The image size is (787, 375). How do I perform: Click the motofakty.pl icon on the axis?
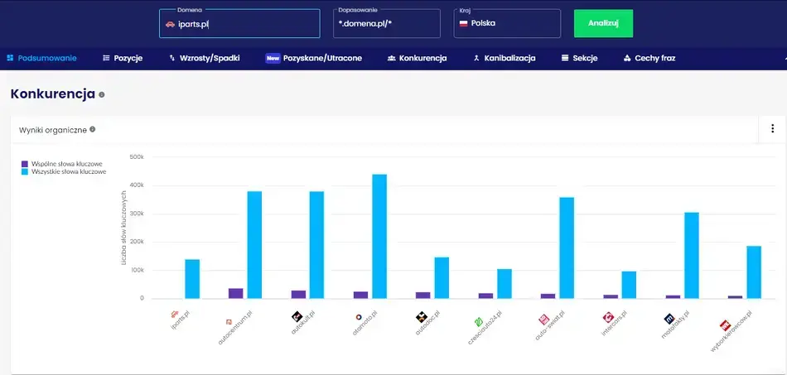[669, 318]
